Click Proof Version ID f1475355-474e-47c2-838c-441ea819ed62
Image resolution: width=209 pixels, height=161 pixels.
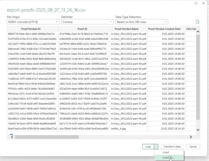(x=33, y=39)
